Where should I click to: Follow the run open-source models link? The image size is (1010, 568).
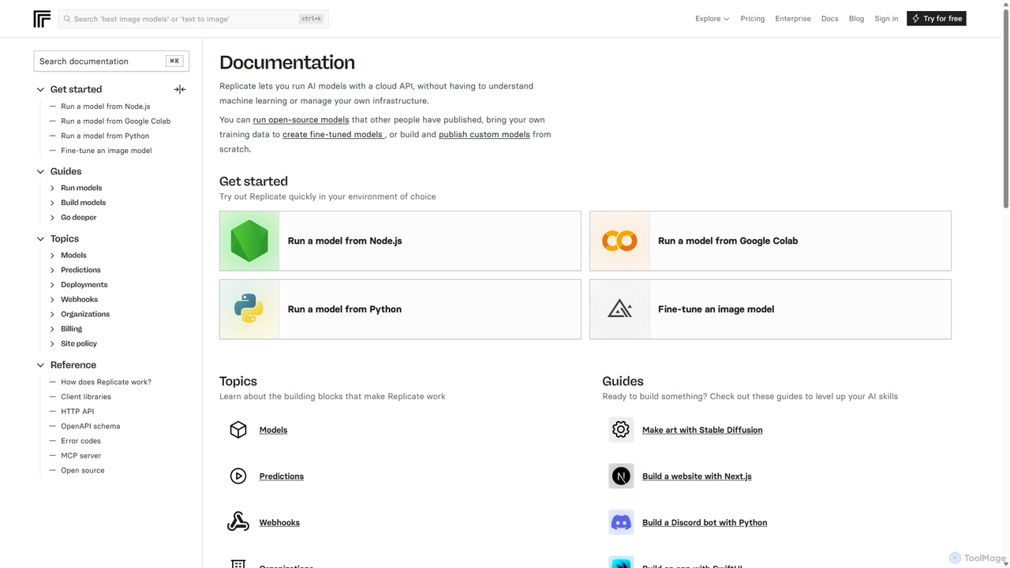coord(301,120)
